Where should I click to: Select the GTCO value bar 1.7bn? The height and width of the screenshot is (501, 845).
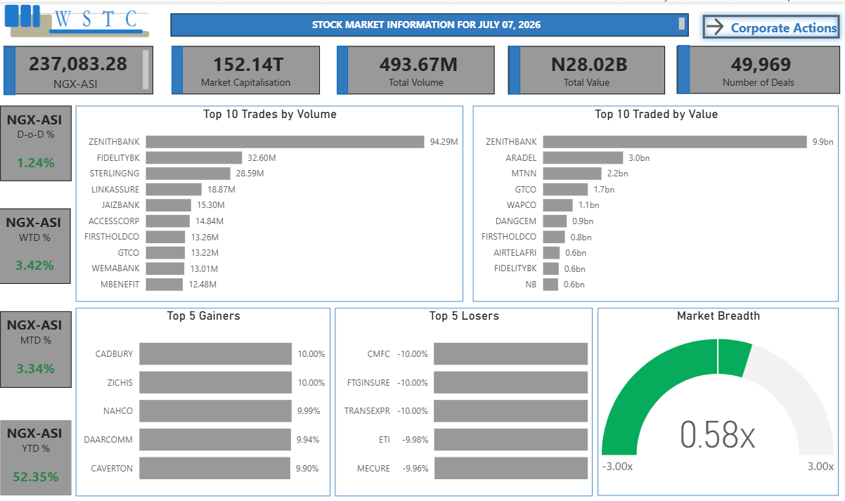click(565, 189)
